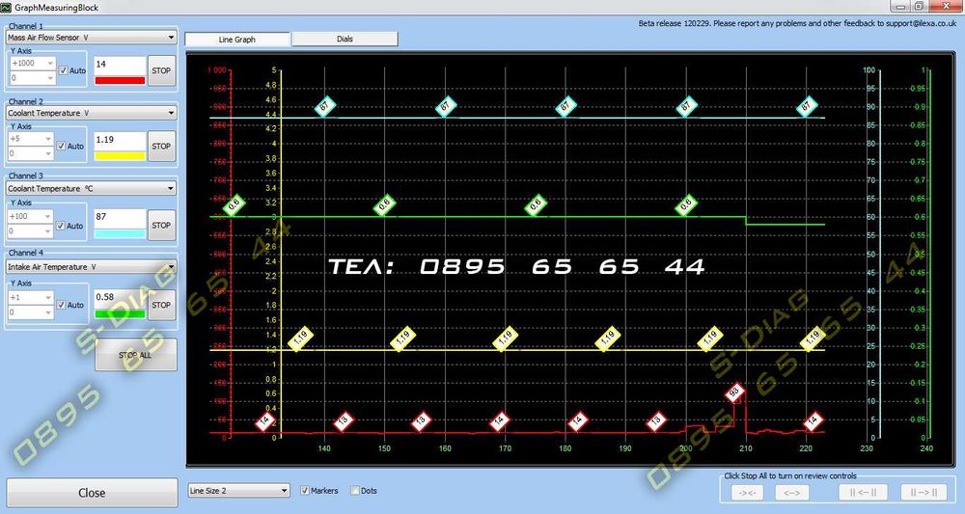Click the zoom in review control
This screenshot has width=965, height=514.
pyautogui.click(x=747, y=493)
